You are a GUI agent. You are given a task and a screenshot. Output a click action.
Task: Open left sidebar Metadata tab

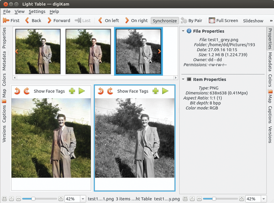point(4,61)
